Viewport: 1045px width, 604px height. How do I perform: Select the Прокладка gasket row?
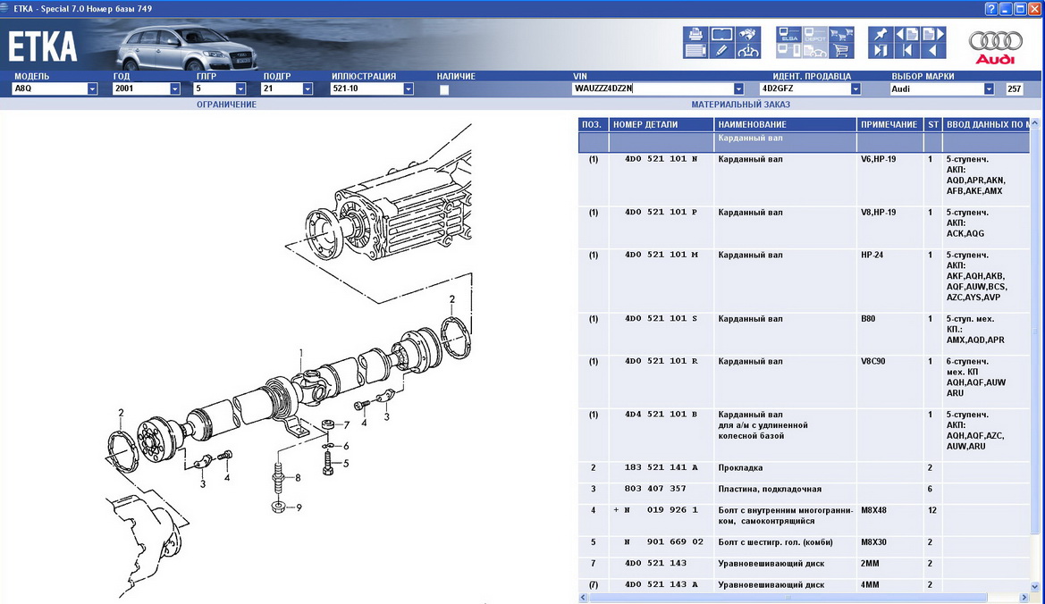[741, 467]
